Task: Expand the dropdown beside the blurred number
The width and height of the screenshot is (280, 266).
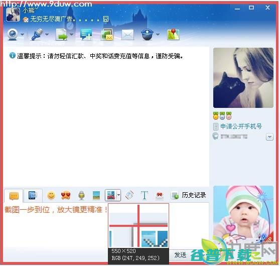Action: (269, 137)
